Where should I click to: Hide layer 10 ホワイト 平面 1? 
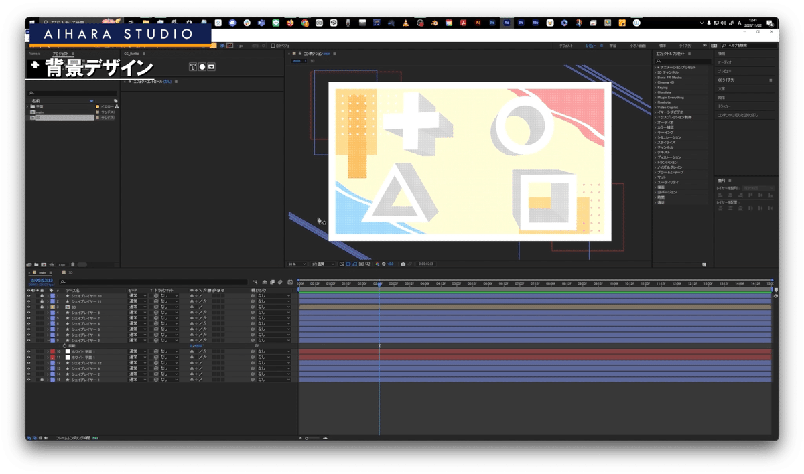click(x=29, y=351)
